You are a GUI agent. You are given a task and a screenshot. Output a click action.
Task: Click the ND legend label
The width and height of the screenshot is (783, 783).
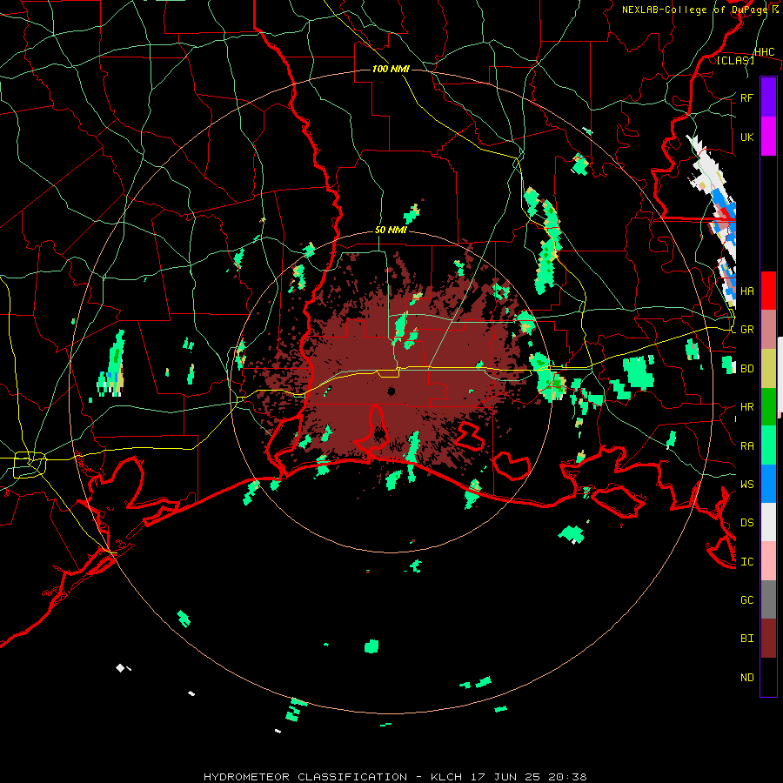click(x=746, y=677)
